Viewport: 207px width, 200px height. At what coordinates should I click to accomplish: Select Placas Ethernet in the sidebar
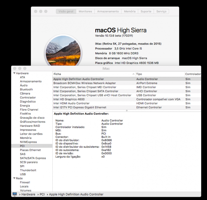(30, 150)
